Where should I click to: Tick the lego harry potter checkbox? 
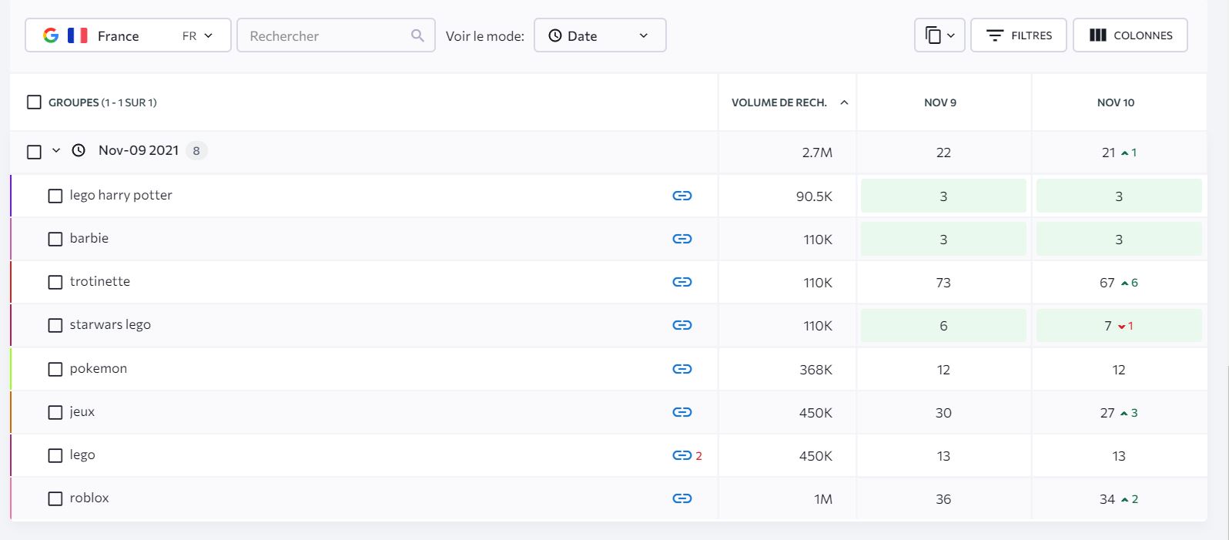pos(55,196)
